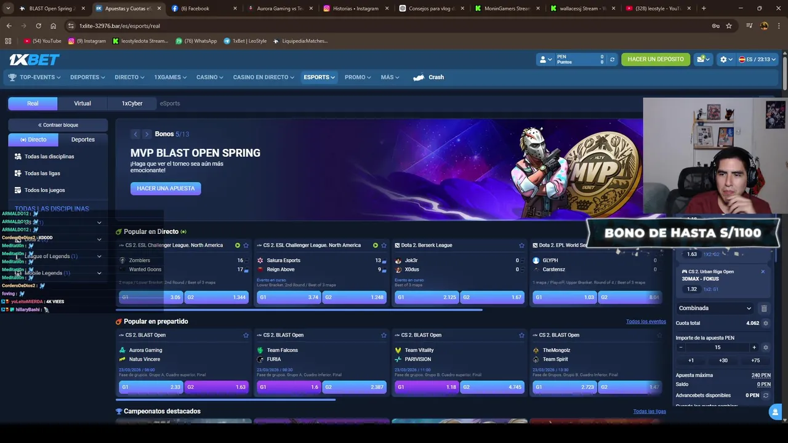Expand CASINO EN DIRECTO menu
Screen dimensions: 788x443
point(264,78)
